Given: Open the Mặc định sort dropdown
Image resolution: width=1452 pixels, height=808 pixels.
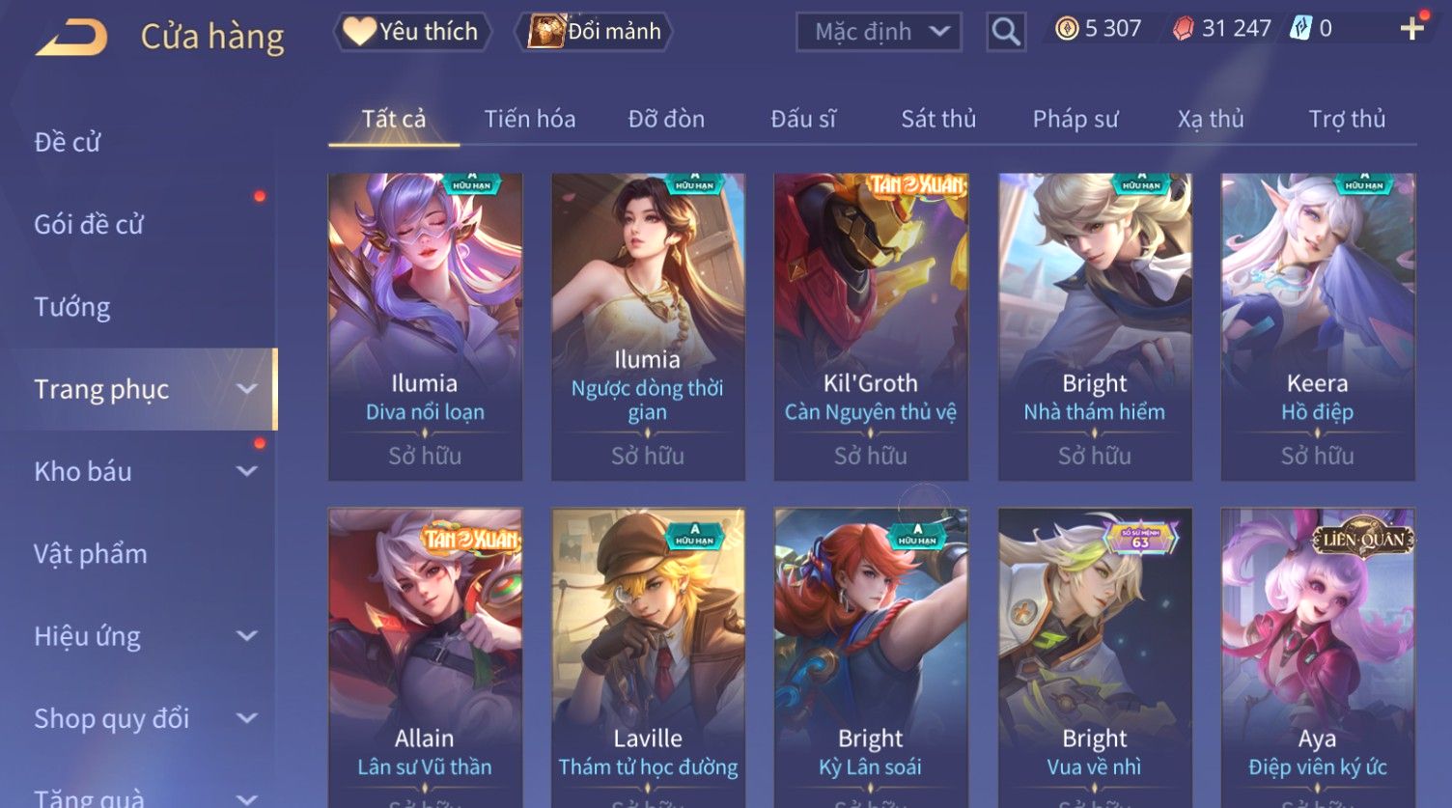Looking at the screenshot, I should (x=880, y=32).
